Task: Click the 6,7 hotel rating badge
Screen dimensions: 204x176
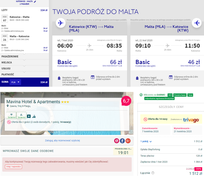Action: 126,101
